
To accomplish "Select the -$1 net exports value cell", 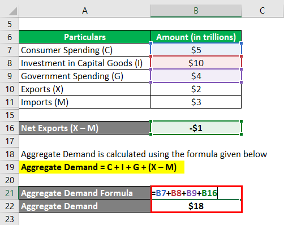I will click(x=196, y=128).
